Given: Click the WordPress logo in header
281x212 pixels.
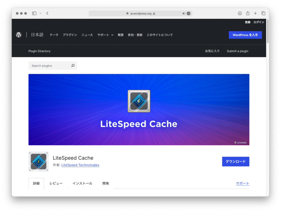Looking at the screenshot, I should (19, 35).
